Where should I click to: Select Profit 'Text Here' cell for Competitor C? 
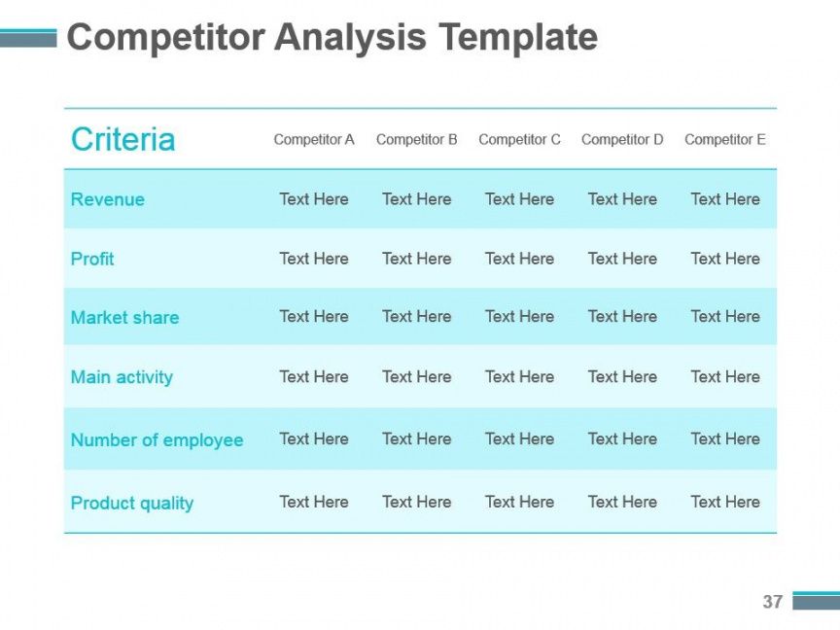tap(519, 259)
